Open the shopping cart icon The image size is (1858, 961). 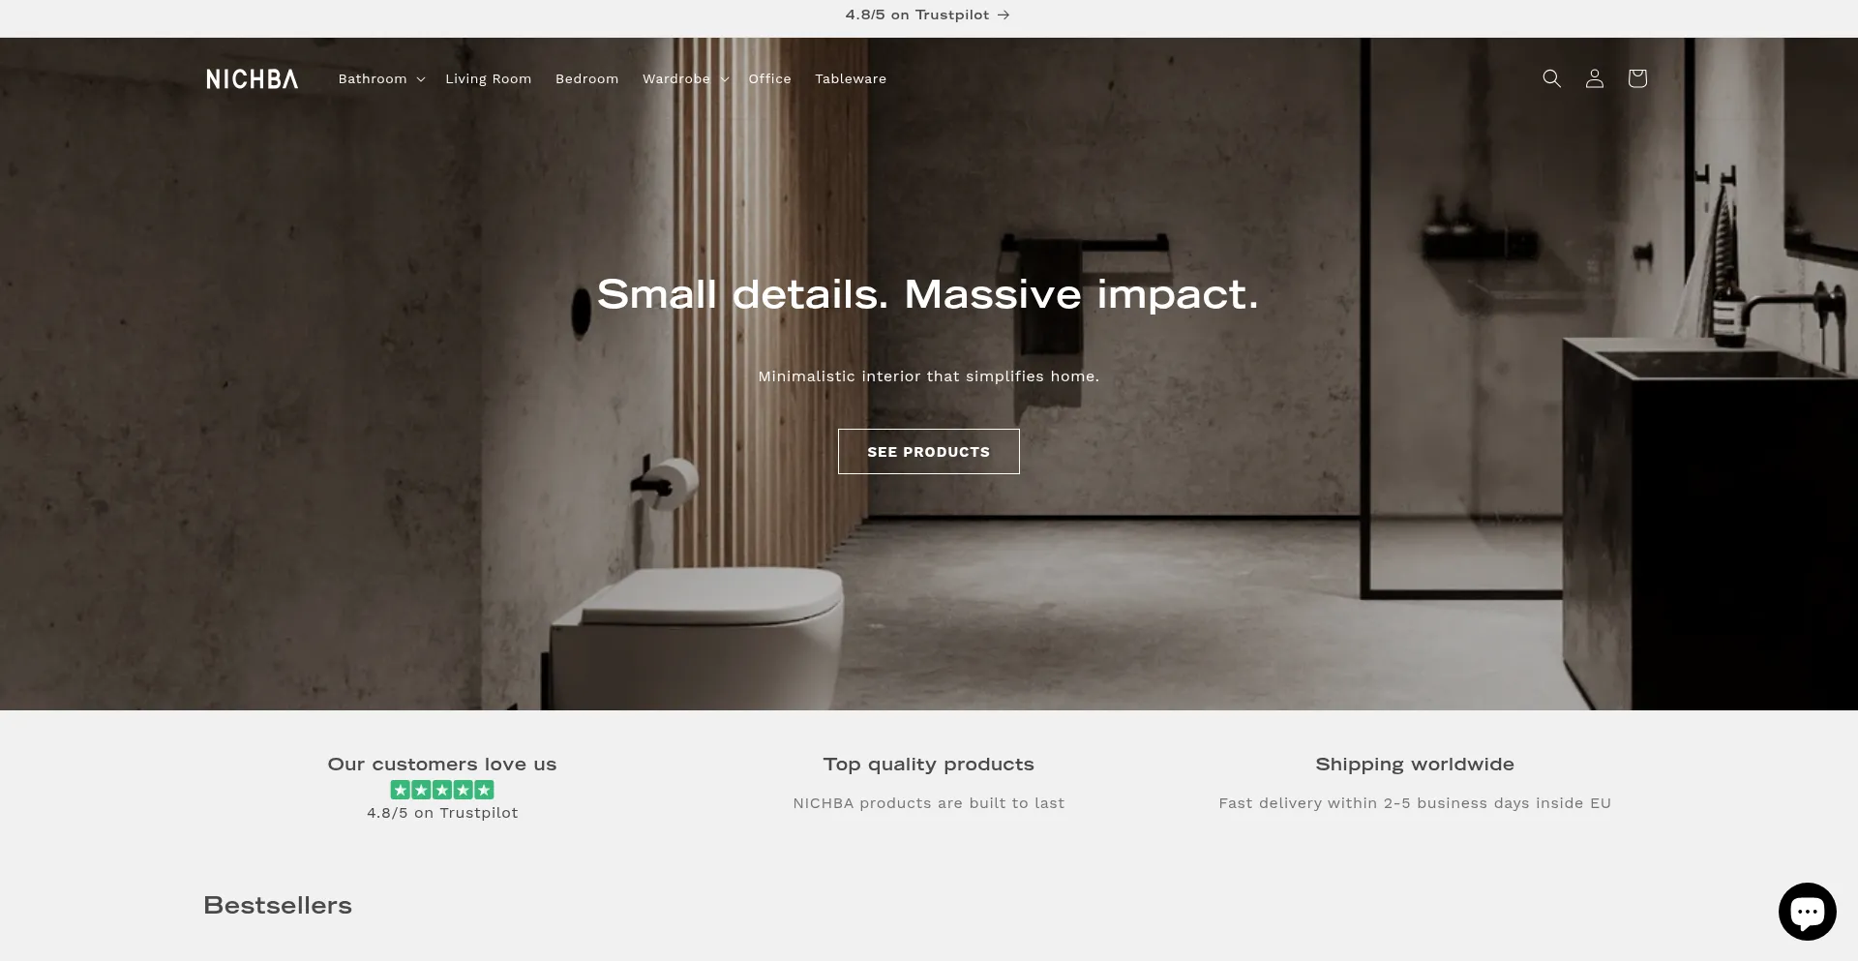1636,78
